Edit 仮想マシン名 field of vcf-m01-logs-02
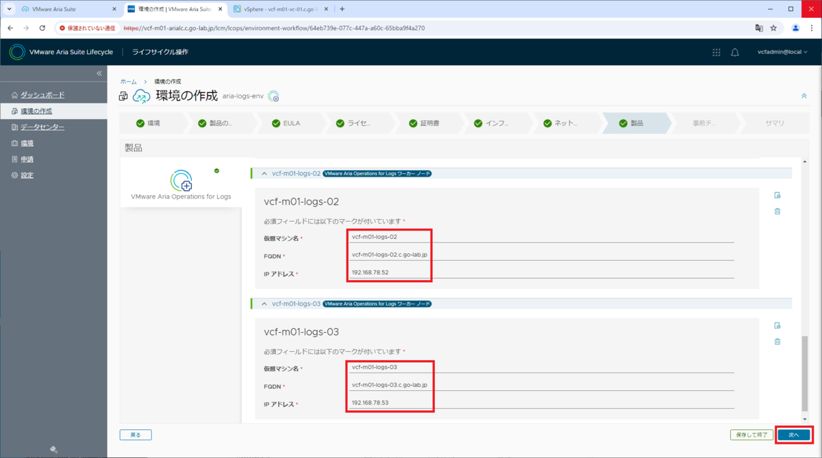This screenshot has height=458, width=822. click(541, 237)
